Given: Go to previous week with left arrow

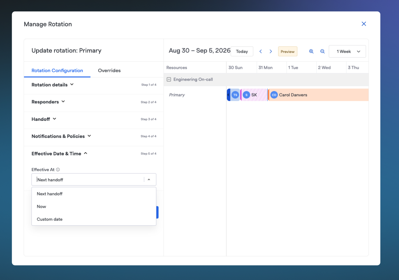Looking at the screenshot, I should 261,51.
